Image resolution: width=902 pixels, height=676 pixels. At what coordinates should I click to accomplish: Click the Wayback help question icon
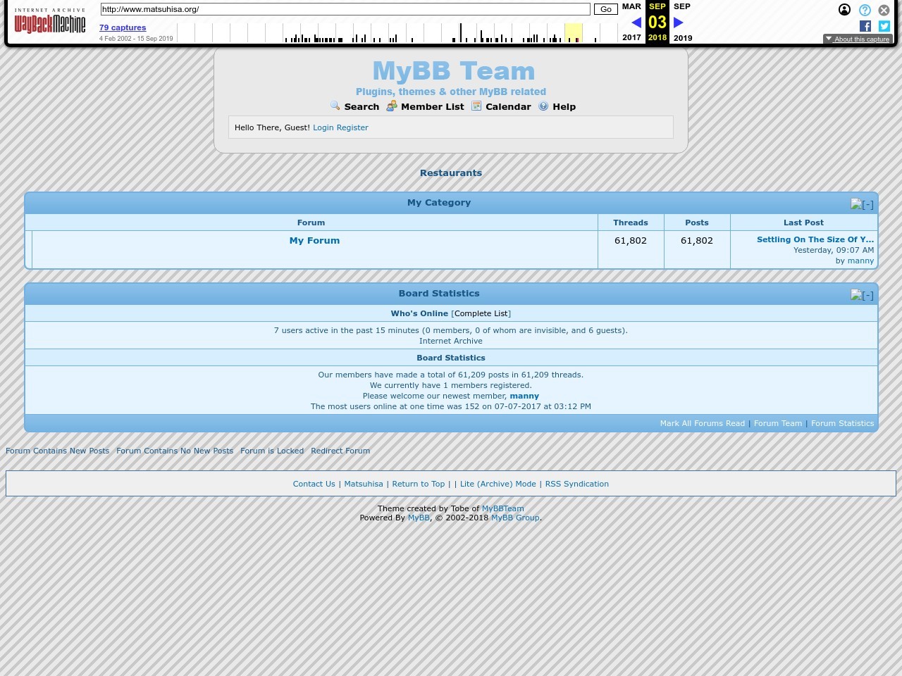(x=865, y=10)
